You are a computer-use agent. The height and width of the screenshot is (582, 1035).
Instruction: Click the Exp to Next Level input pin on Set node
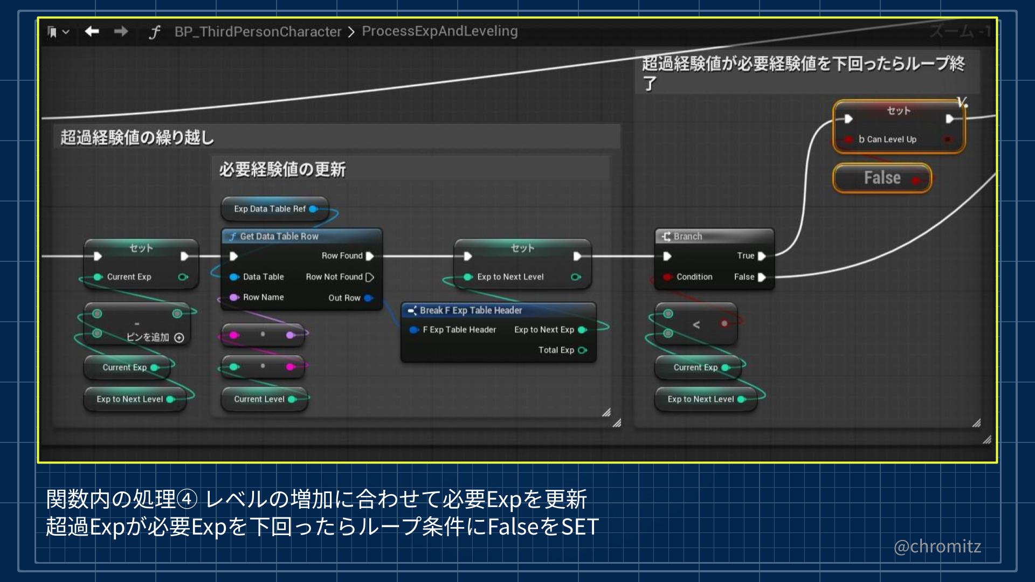(468, 277)
